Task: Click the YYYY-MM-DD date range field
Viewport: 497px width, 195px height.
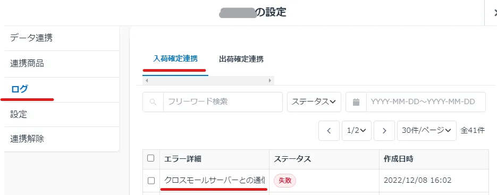Action: (x=426, y=102)
